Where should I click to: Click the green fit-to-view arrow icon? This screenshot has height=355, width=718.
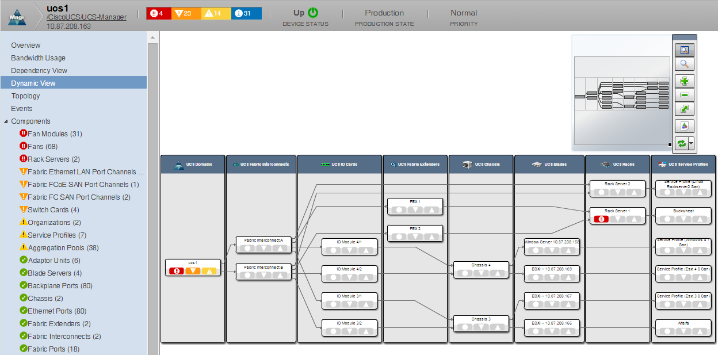click(x=685, y=109)
